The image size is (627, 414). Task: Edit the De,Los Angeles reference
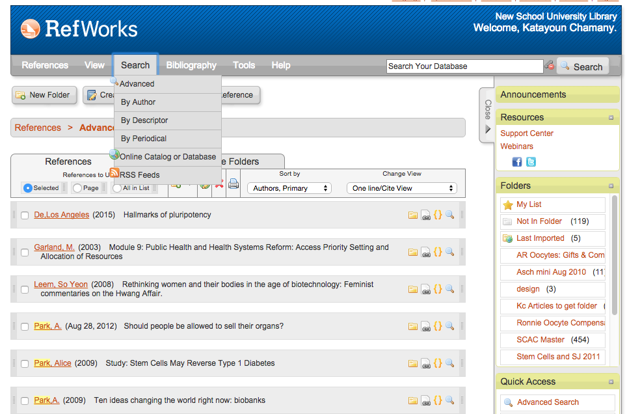click(426, 215)
